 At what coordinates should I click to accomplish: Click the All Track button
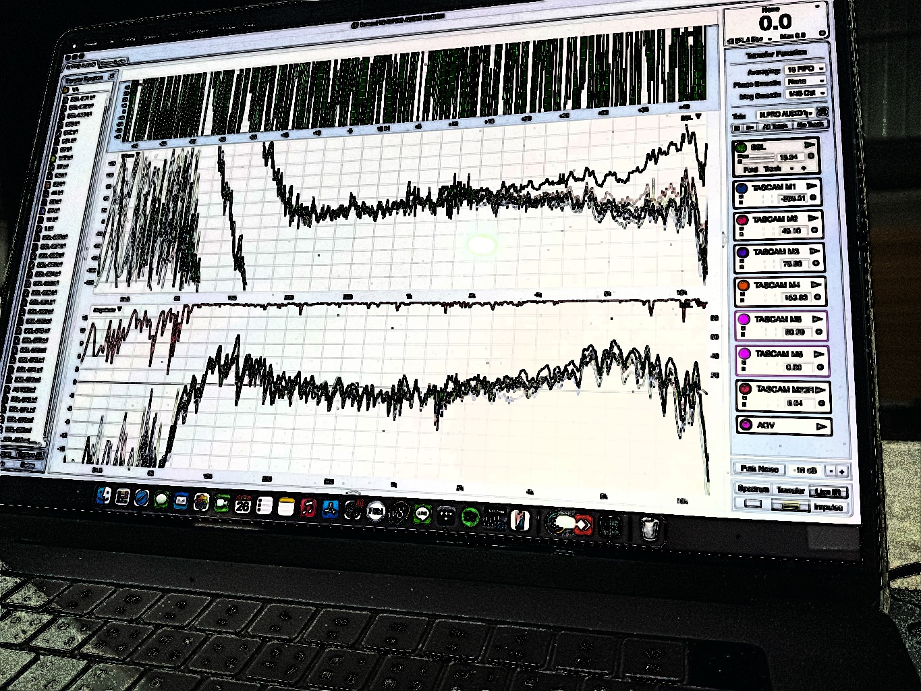point(775,126)
